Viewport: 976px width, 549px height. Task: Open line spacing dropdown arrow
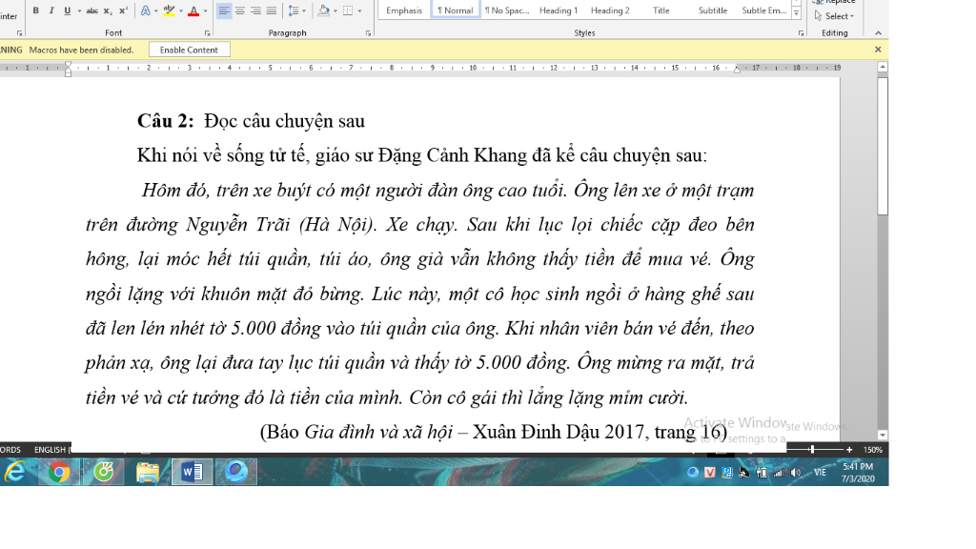pyautogui.click(x=304, y=10)
